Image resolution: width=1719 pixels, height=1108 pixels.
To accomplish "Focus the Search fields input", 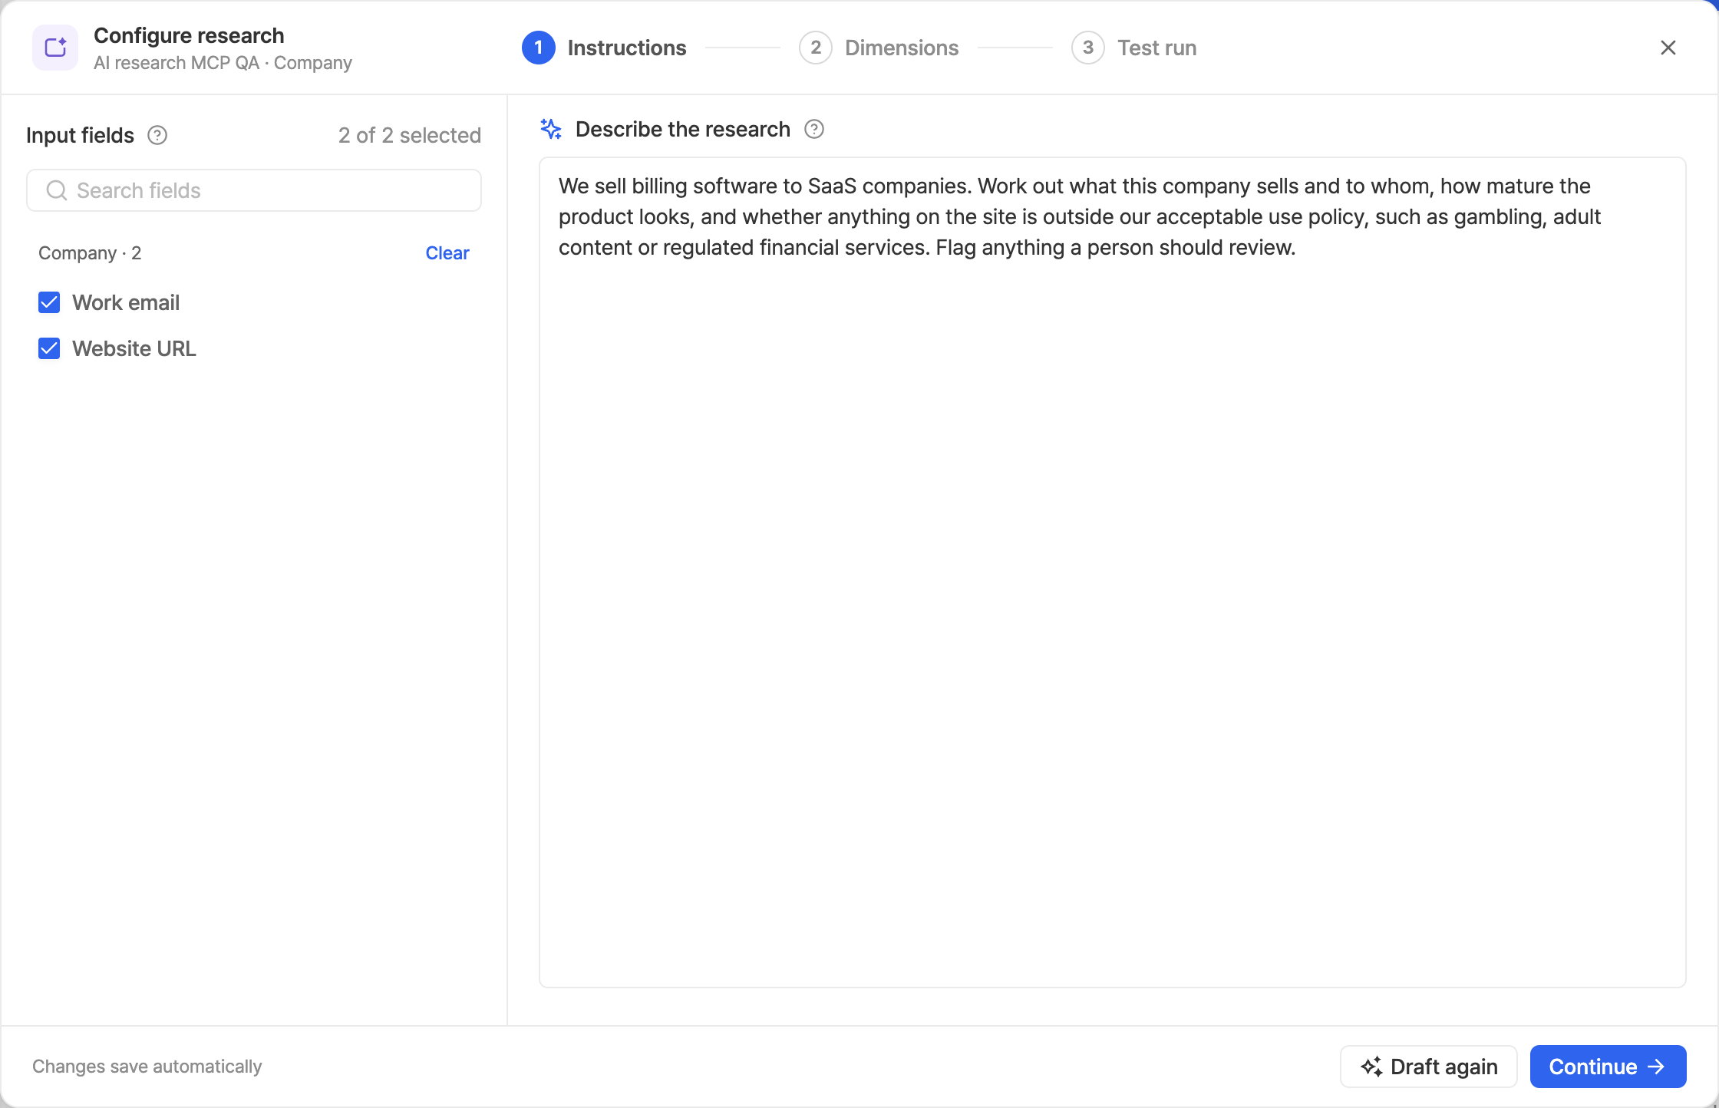I will coord(254,190).
